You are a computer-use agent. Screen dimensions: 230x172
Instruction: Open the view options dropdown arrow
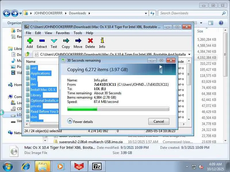[x=201, y=23]
